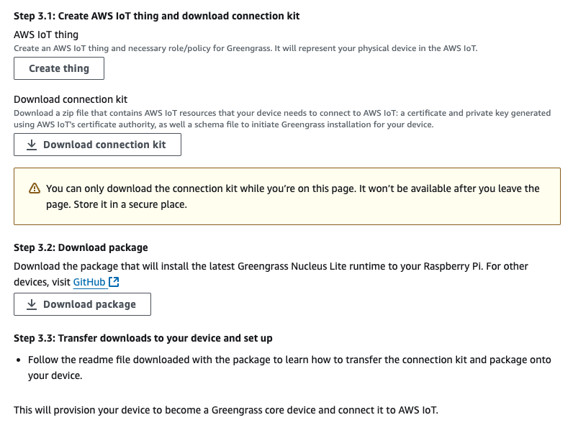Select the Step 3.2: Download package heading
Screen dimensions: 573x438
point(81,247)
